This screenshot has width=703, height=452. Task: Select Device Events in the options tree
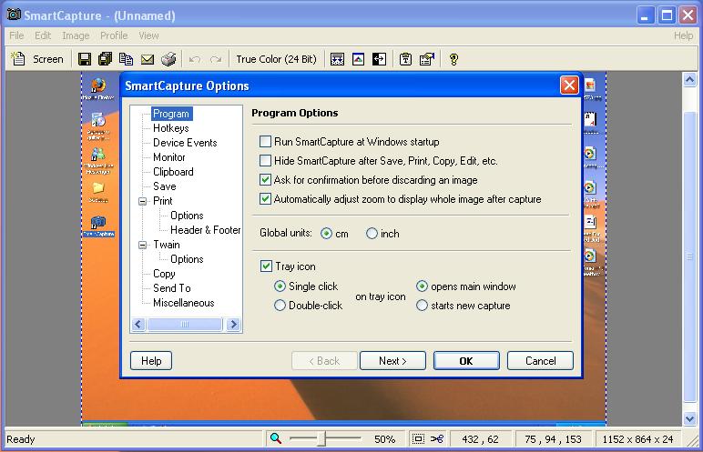coord(185,143)
